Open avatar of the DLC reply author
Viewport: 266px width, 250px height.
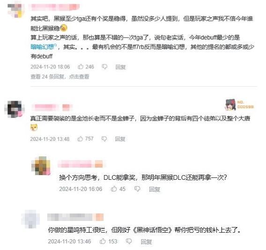41,166
